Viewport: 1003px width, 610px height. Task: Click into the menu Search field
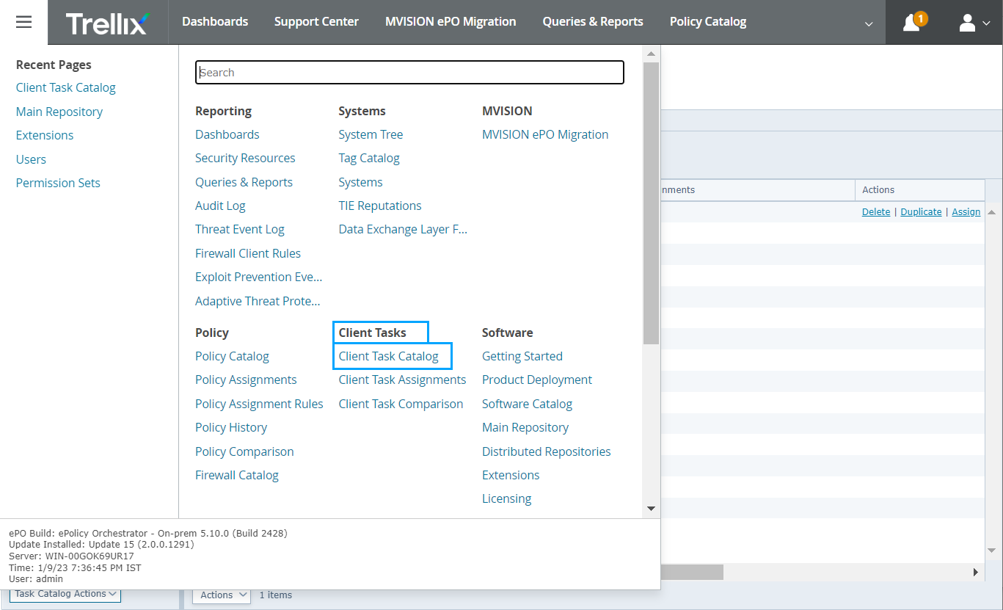coord(409,72)
